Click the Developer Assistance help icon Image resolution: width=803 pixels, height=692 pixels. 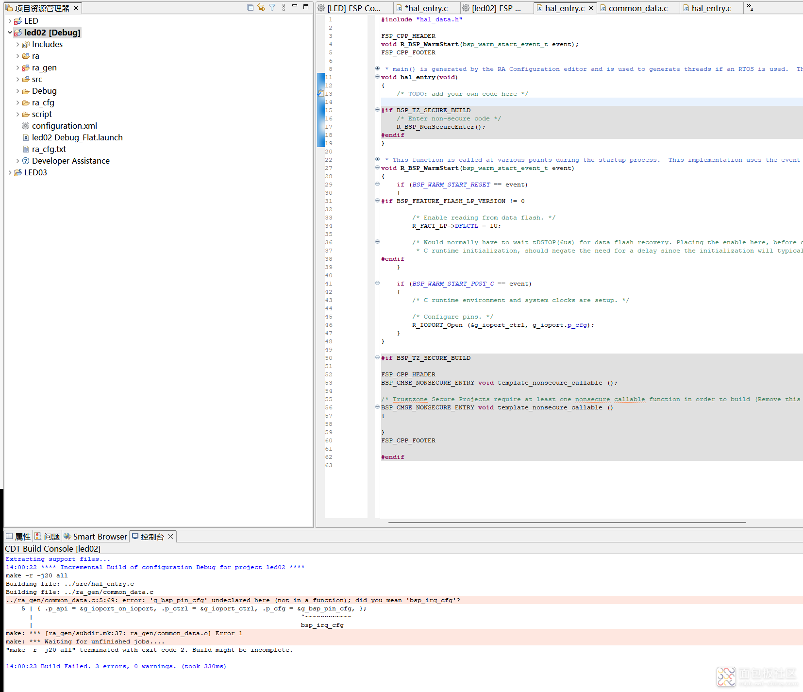click(26, 161)
